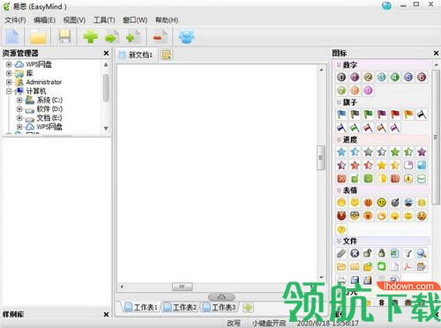Collapse the 进度 icon group

pyautogui.click(x=339, y=139)
